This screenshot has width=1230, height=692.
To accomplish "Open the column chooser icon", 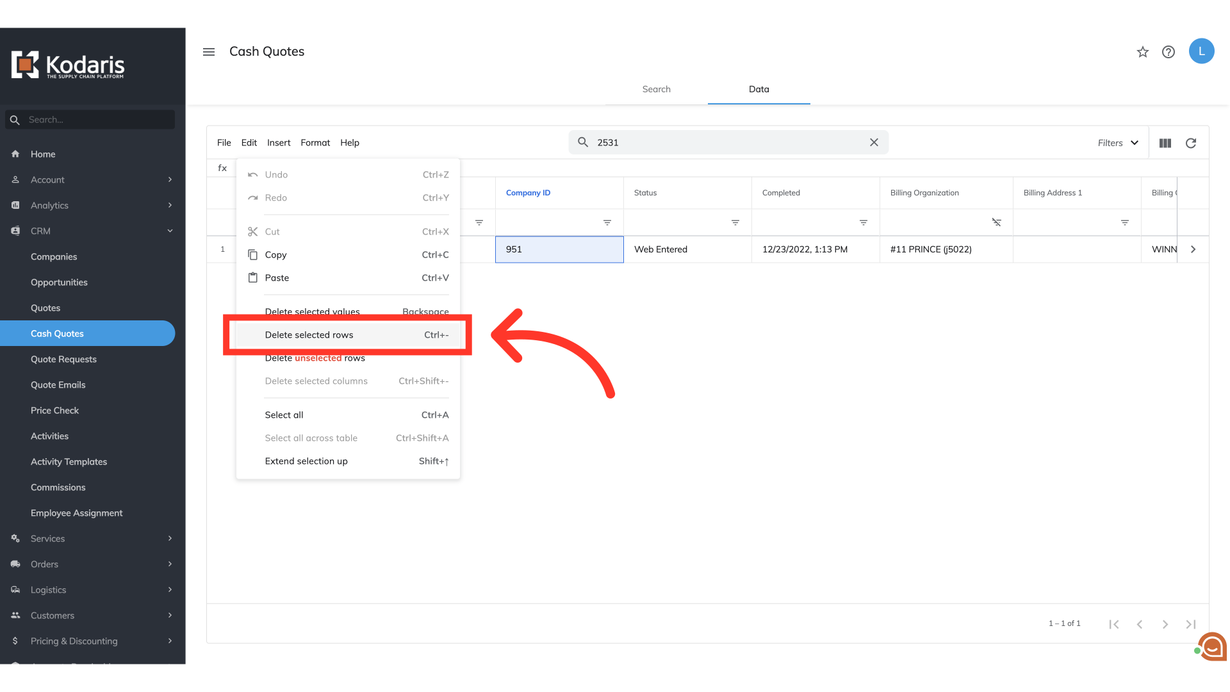I will click(1165, 143).
